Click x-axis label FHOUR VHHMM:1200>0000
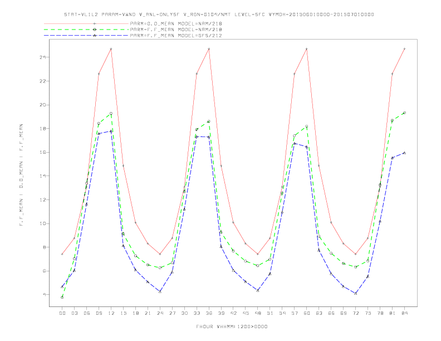The height and width of the screenshot is (341, 441). click(x=232, y=327)
